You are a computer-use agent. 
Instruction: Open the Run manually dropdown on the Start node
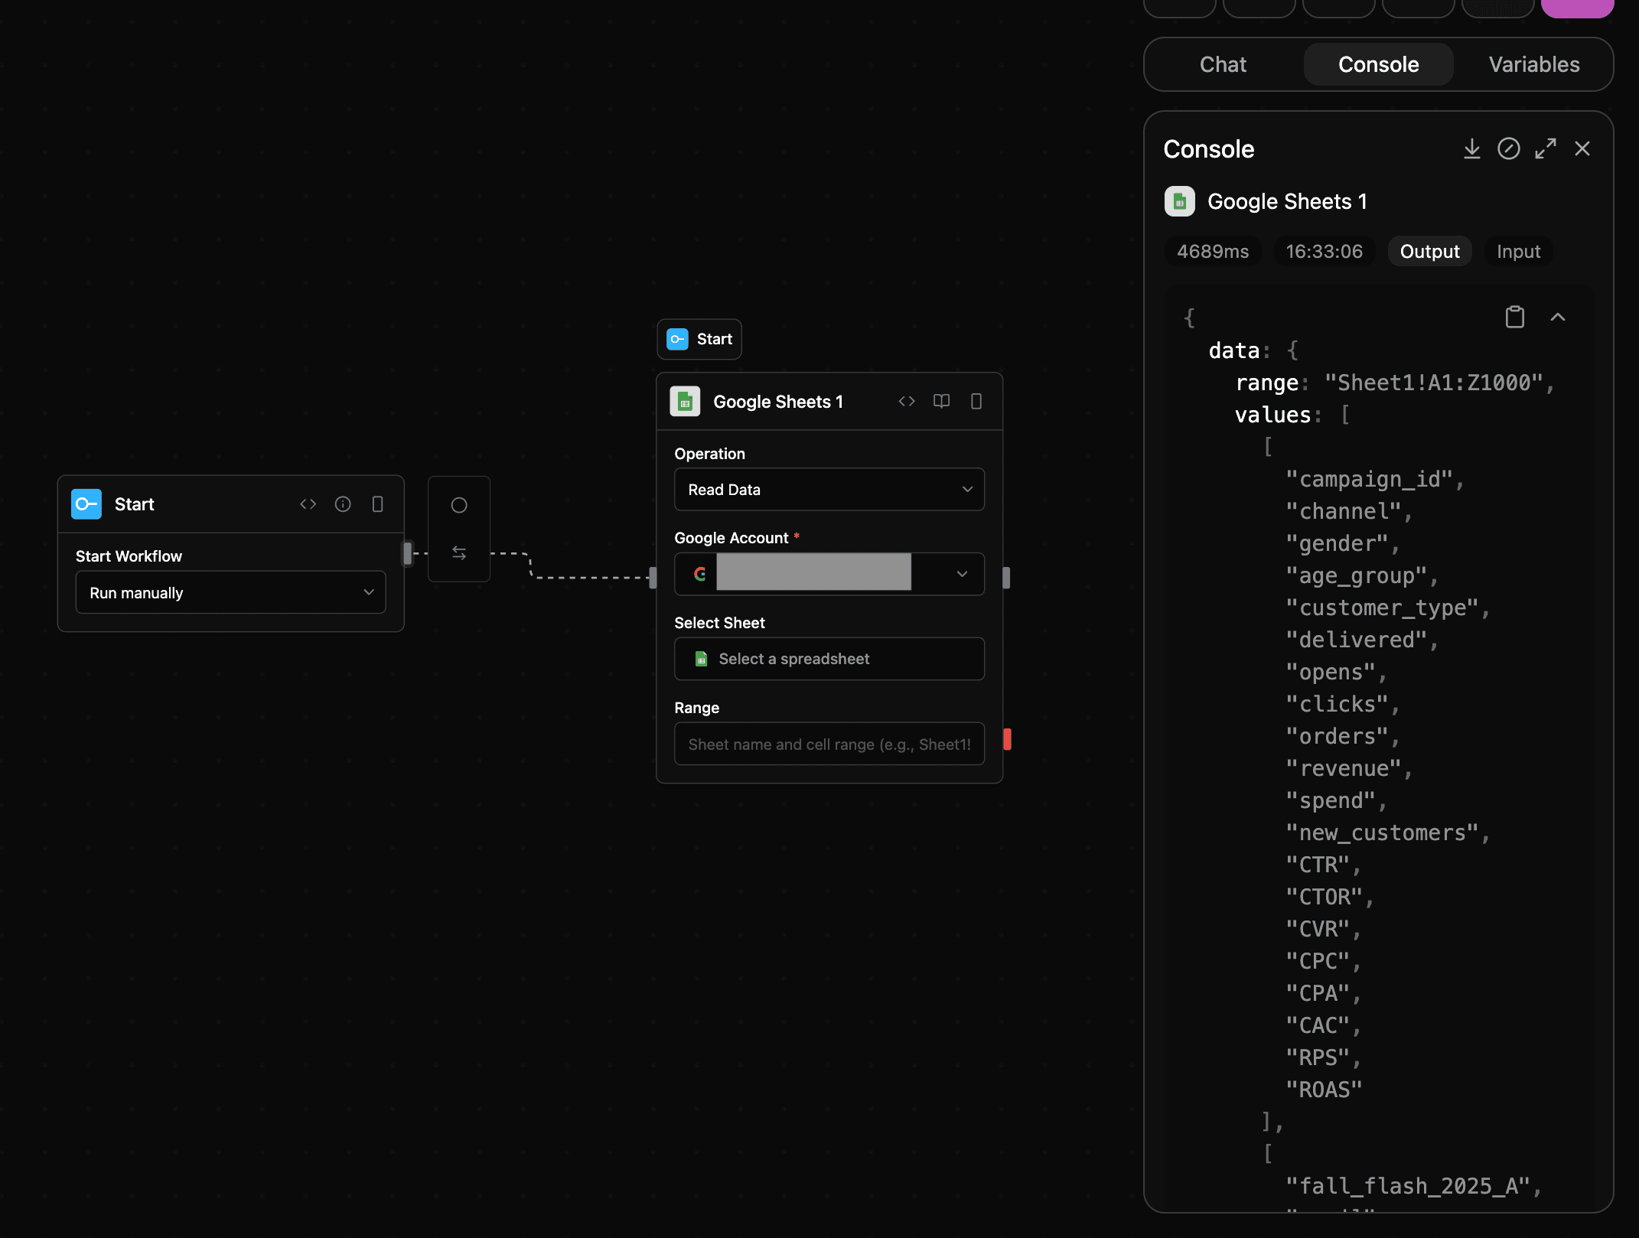click(230, 591)
